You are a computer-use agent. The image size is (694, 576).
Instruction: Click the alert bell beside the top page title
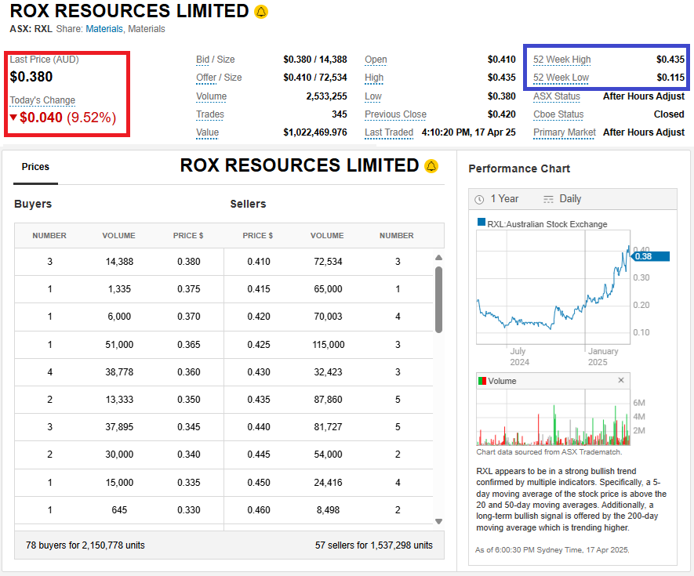(x=261, y=12)
